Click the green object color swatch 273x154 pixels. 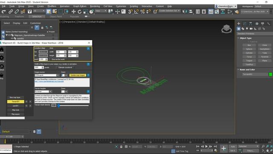click(270, 74)
